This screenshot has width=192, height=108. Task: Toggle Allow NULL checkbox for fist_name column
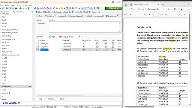point(106,47)
